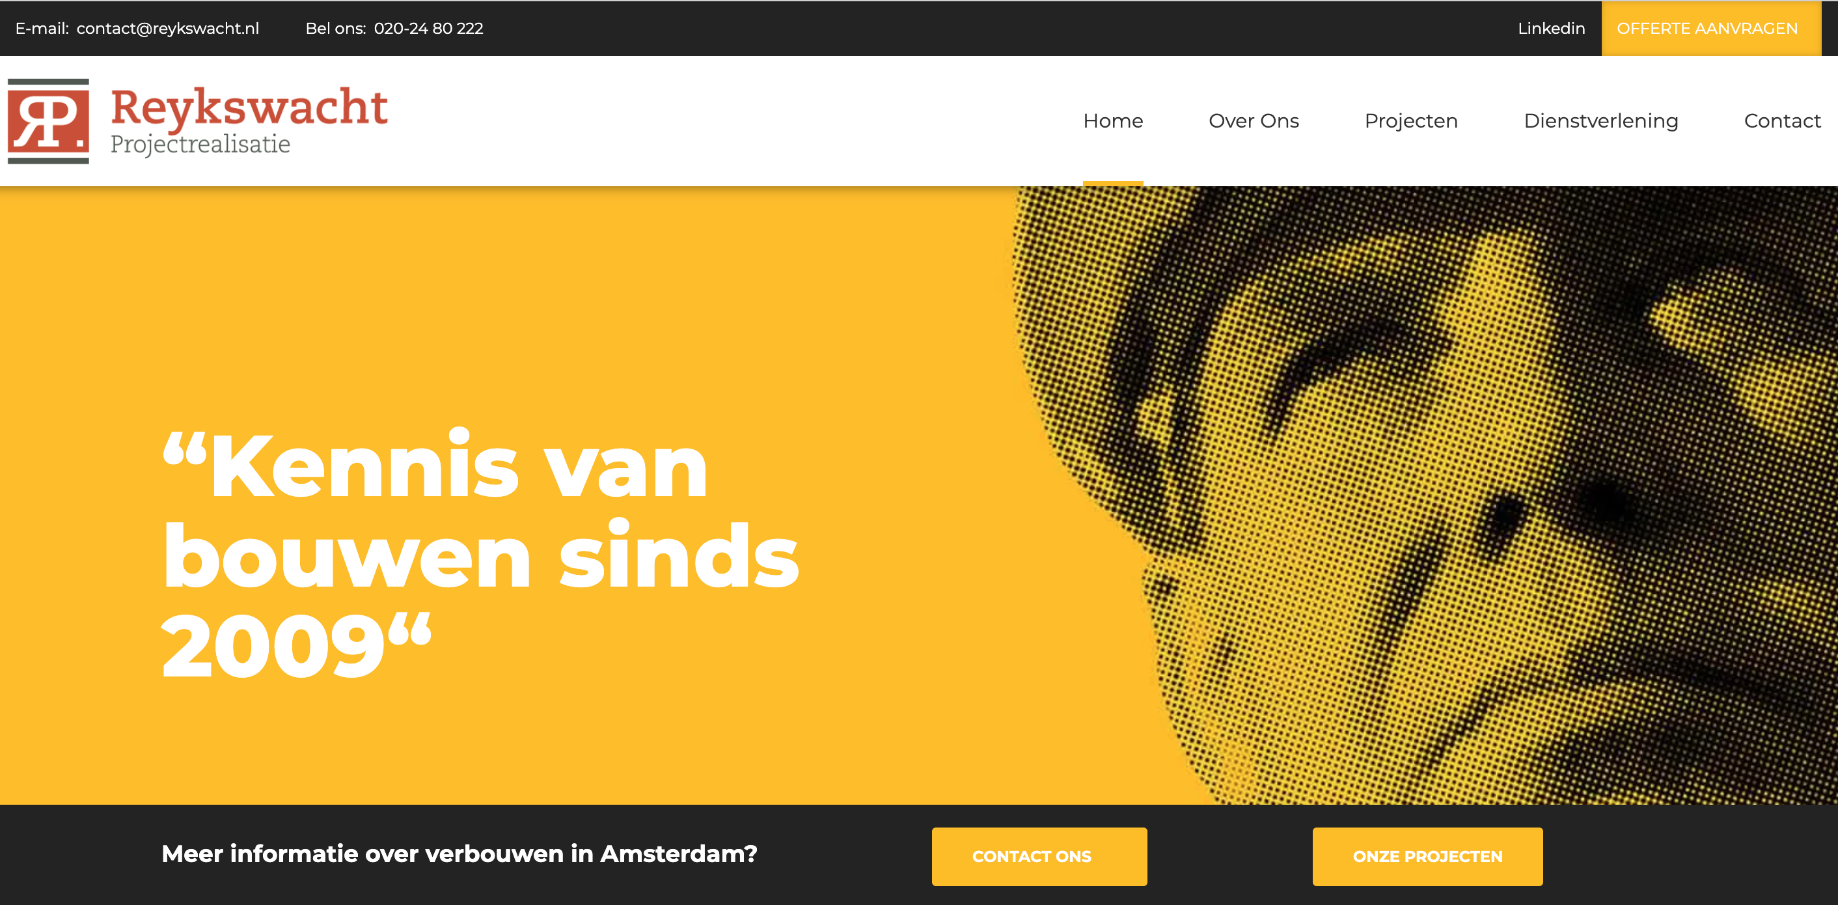Click the Reykswacht RP logo icon
This screenshot has width=1838, height=905.
49,121
